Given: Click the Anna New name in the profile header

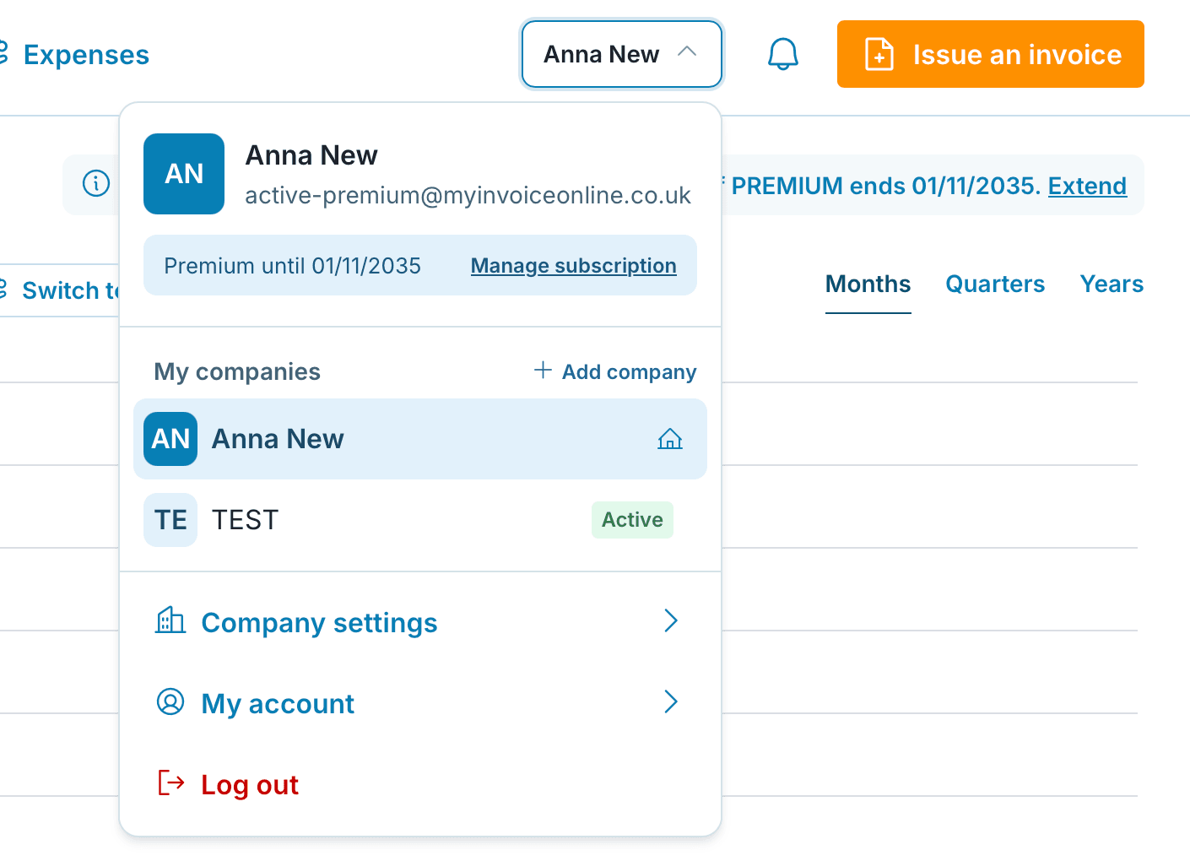Looking at the screenshot, I should (x=311, y=155).
